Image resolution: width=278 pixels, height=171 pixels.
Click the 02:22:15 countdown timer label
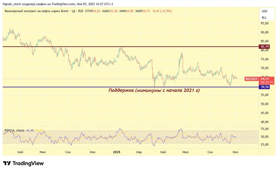[267, 82]
